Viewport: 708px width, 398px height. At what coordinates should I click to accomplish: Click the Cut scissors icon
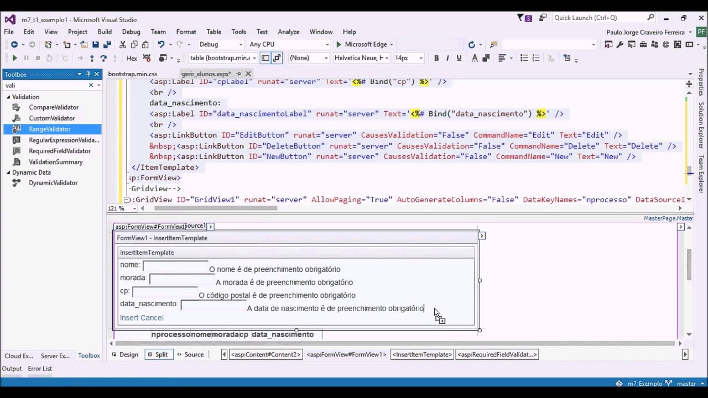123,44
